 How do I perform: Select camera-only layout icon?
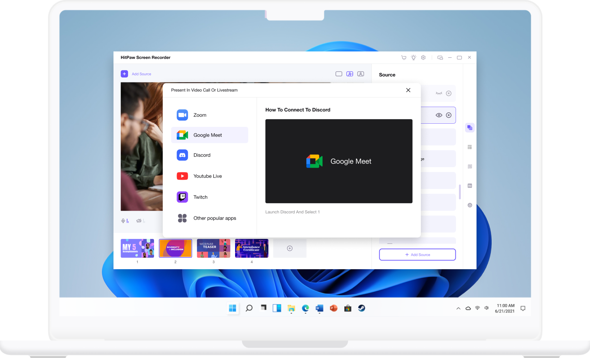(x=361, y=74)
